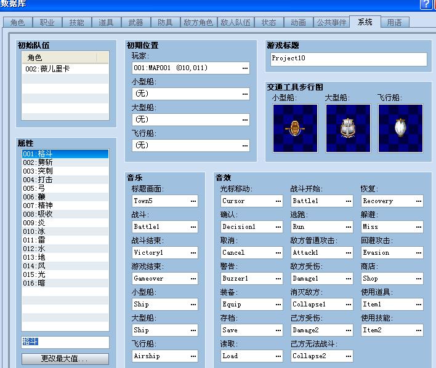Select attribute 005:弓

click(65, 188)
